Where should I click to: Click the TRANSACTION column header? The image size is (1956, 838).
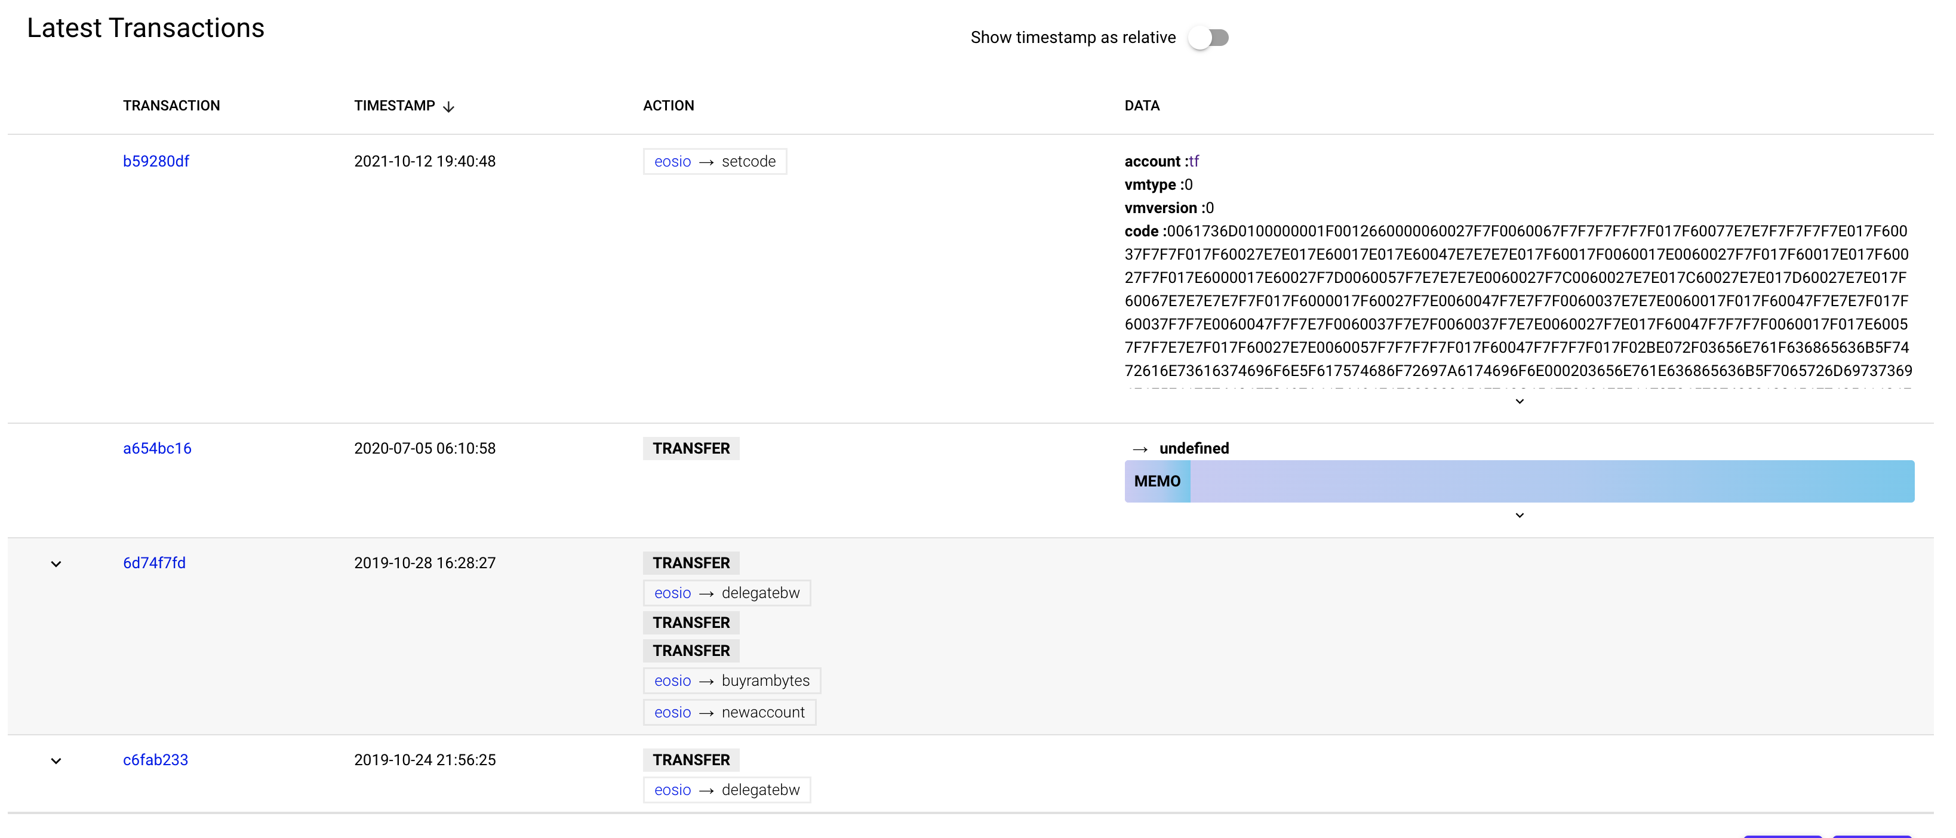pyautogui.click(x=171, y=106)
